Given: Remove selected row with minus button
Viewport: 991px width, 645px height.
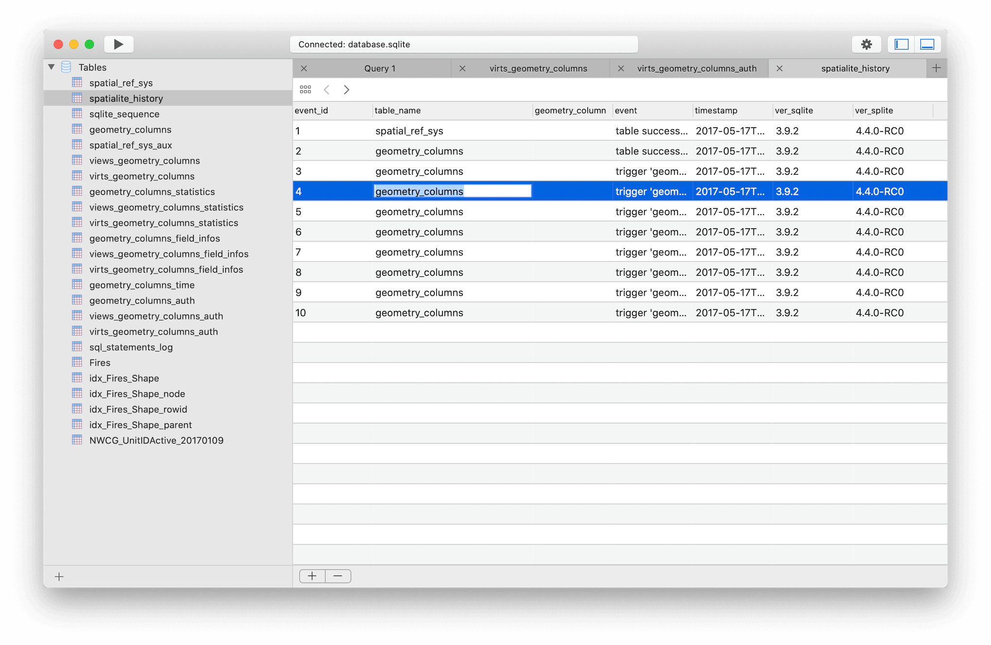Looking at the screenshot, I should [338, 576].
